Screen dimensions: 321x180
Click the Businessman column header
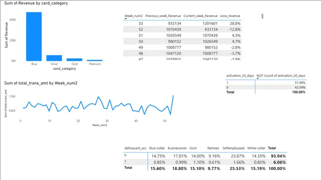pyautogui.click(x=177, y=148)
